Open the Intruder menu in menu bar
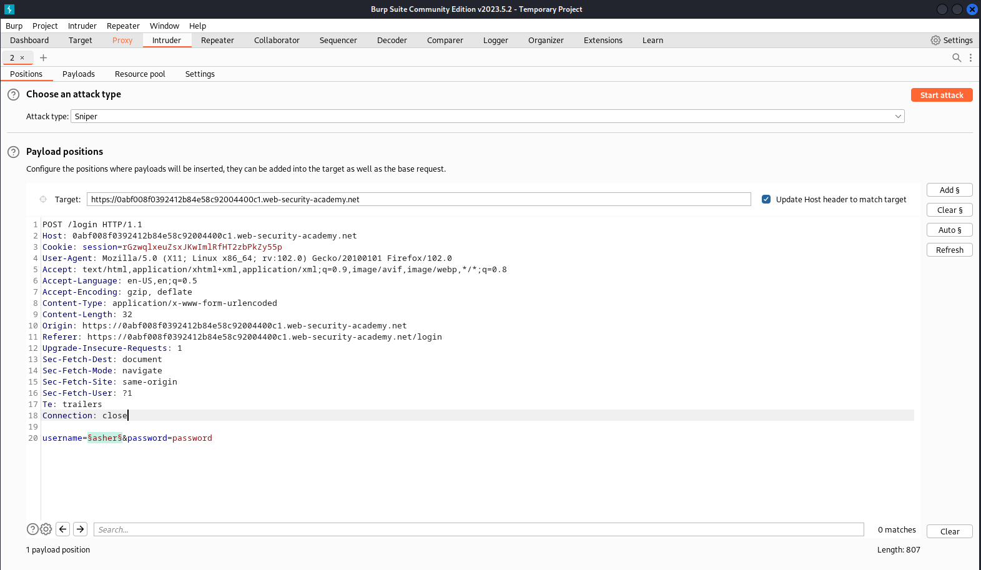981x570 pixels. click(x=82, y=26)
